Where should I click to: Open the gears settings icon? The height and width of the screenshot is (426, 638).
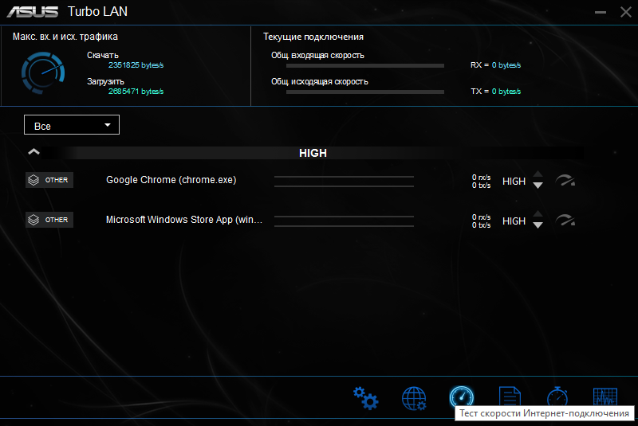pos(365,398)
